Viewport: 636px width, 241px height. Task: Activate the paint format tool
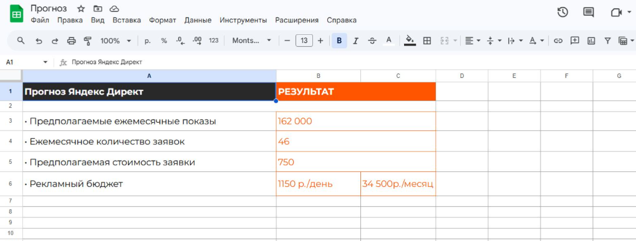tap(88, 40)
